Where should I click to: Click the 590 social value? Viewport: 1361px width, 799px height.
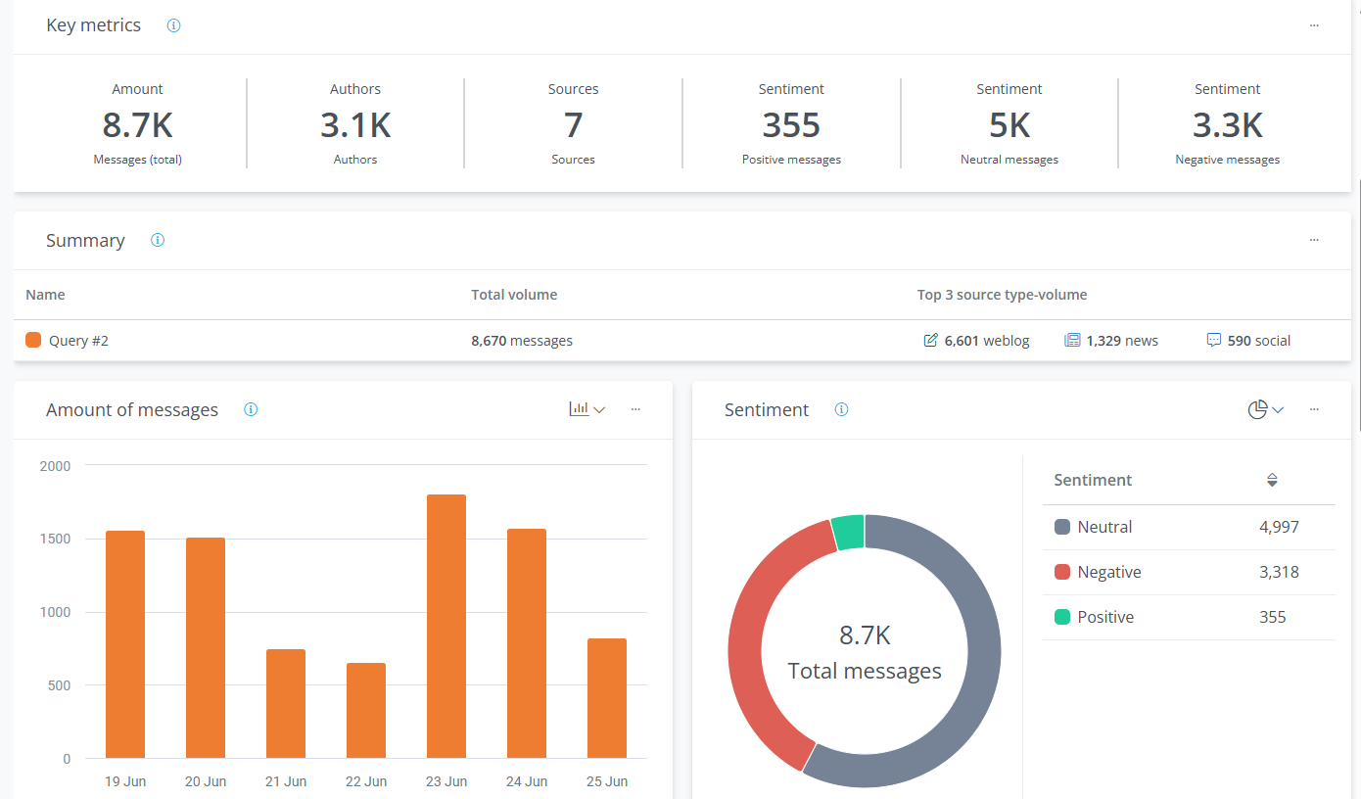pyautogui.click(x=1259, y=341)
